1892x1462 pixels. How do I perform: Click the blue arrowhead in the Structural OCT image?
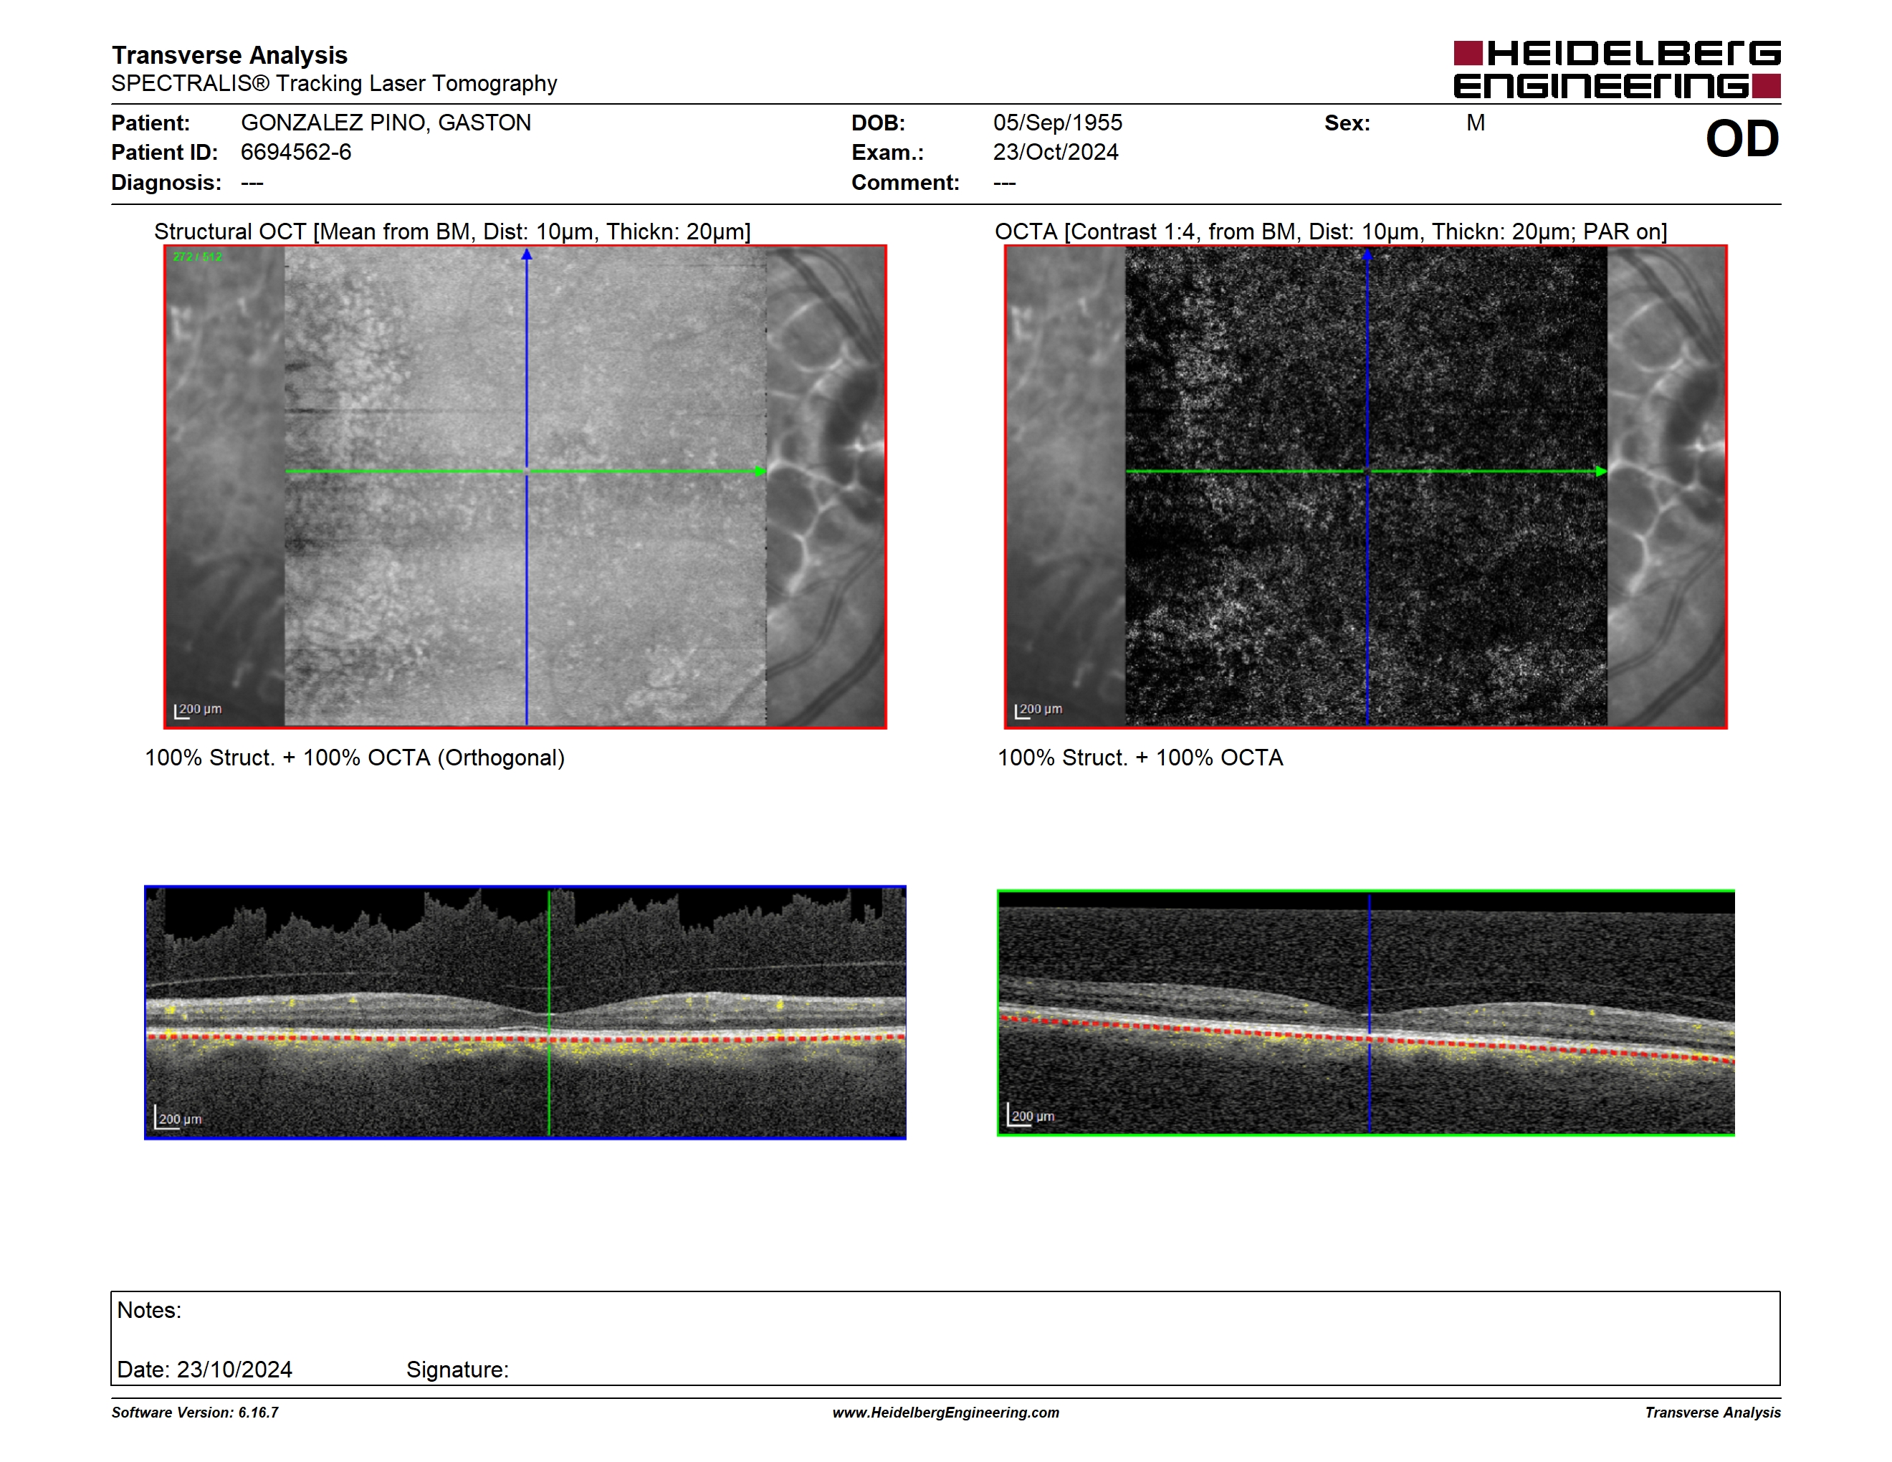[x=526, y=254]
